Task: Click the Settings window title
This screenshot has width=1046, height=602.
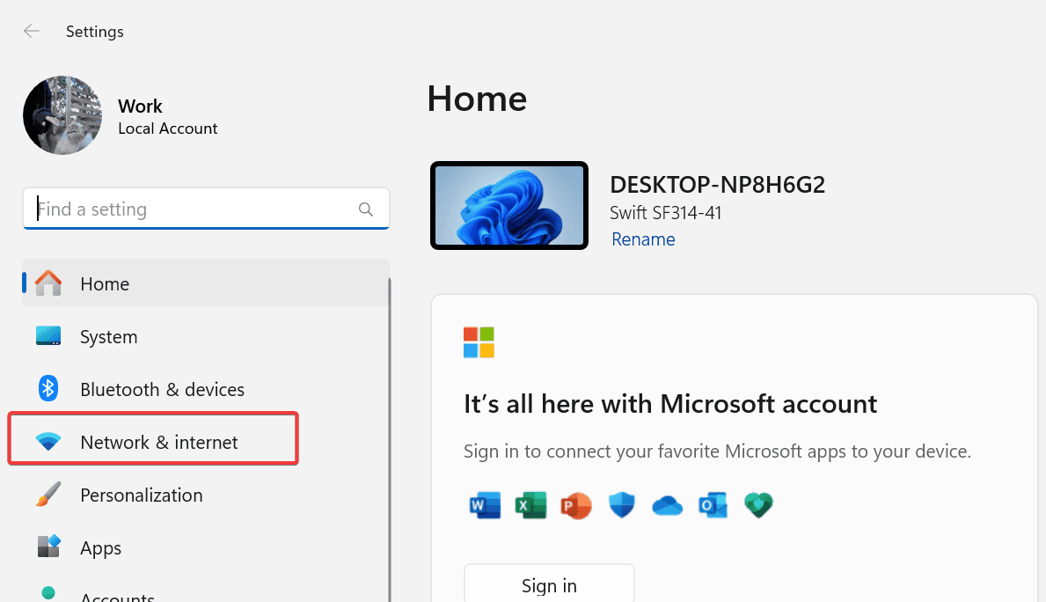Action: (95, 32)
